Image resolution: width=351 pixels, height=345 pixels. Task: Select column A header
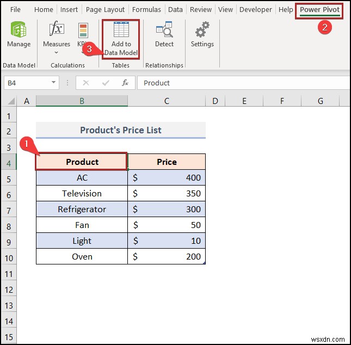click(x=27, y=101)
